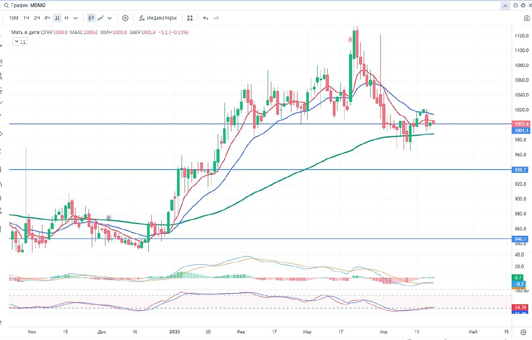Click the Май label on the time axis
This screenshot has width=532, height=340.
coord(473,332)
